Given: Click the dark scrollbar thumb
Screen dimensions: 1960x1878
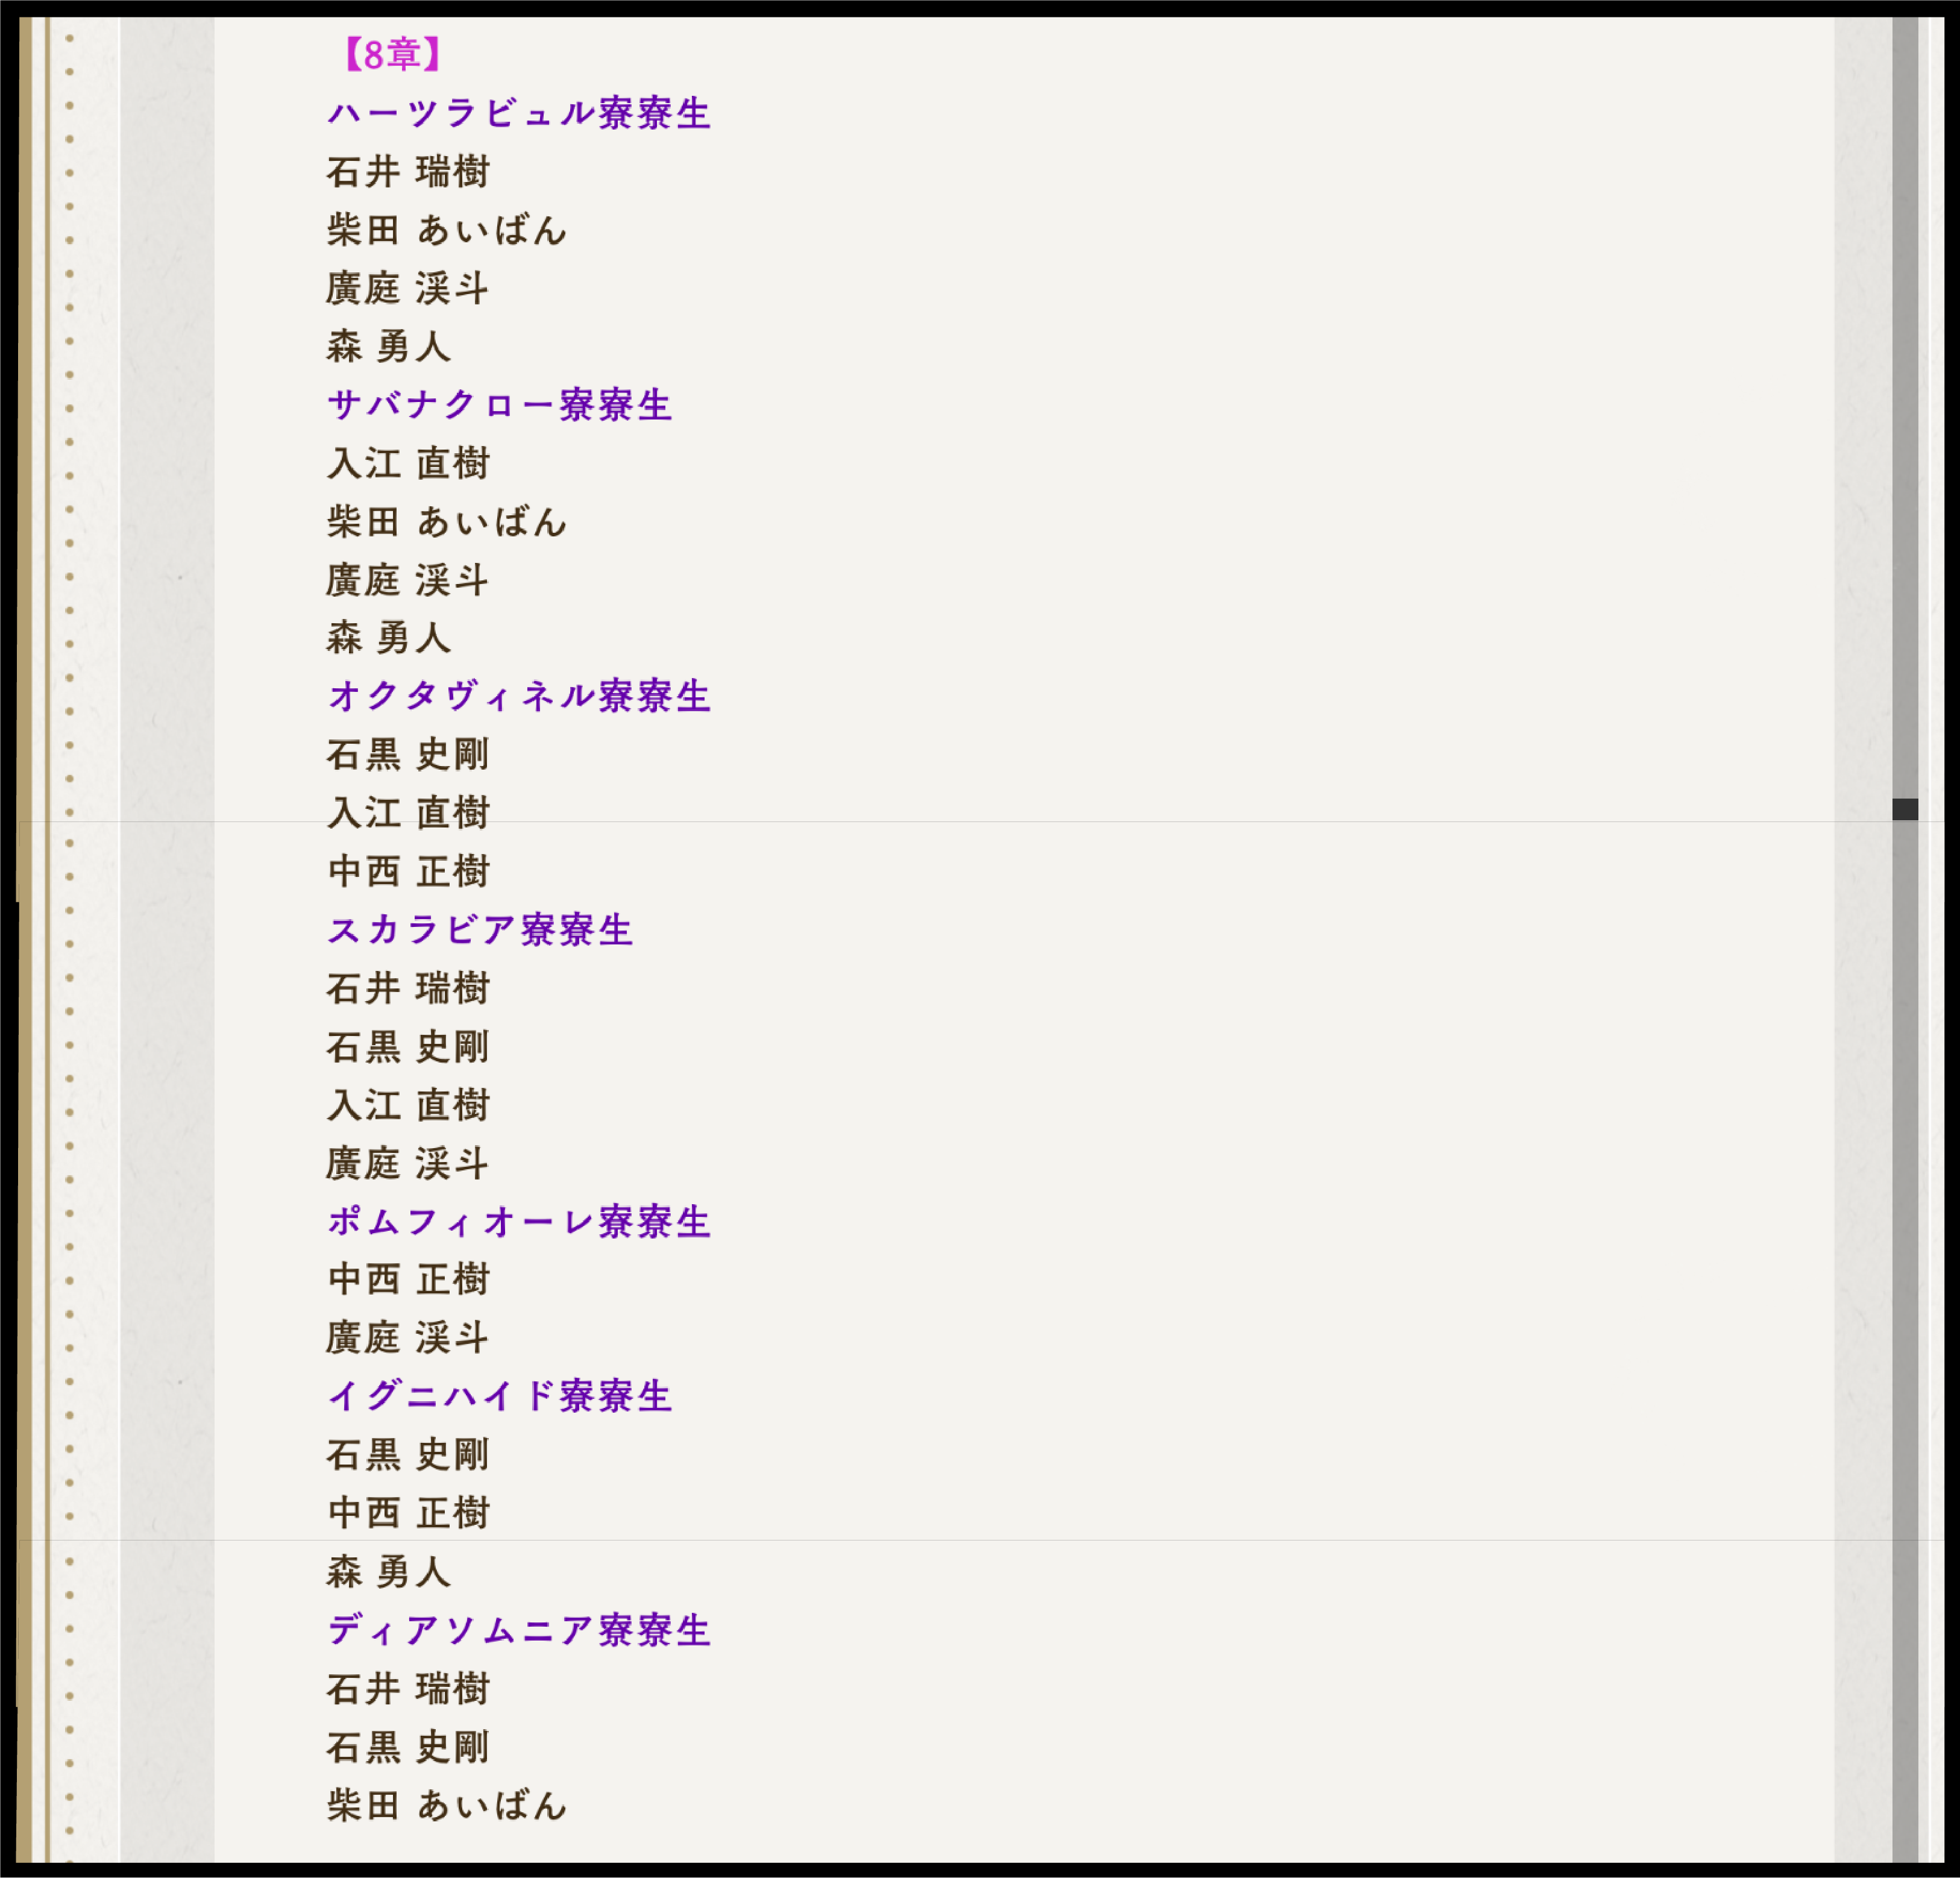Looking at the screenshot, I should point(1904,809).
